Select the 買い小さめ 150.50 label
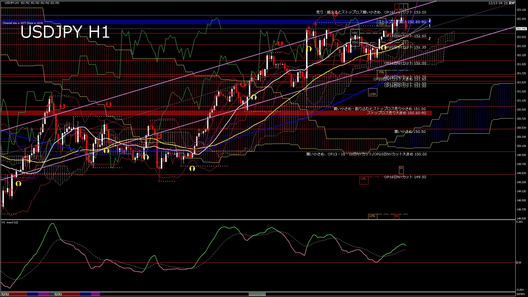 410,131
